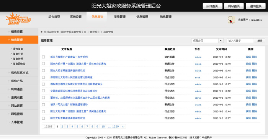Viewport: 268px width, 140px height.
Task: Jump to page 5 in pagination
Action: [77, 127]
